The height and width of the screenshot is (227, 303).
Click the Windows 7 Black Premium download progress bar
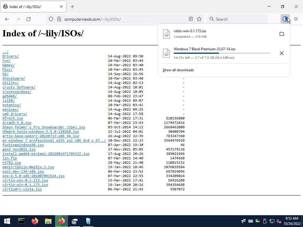tap(222, 53)
